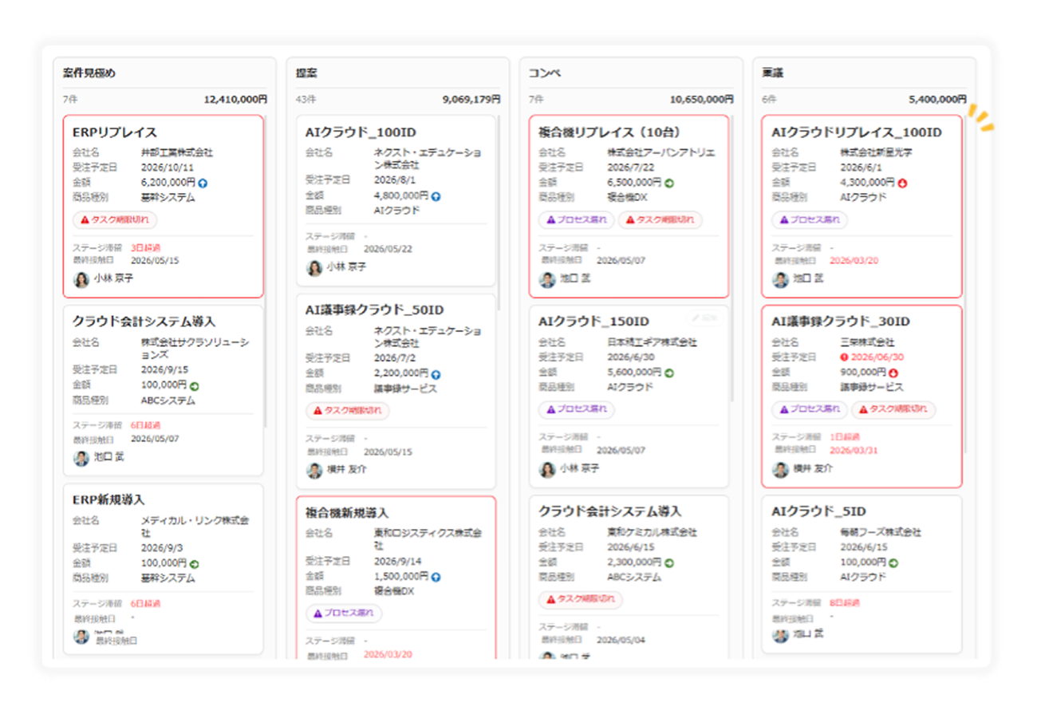This screenshot has width=1037, height=718.
Task: Click the owner avatar in the AIクラウドリプレイス_100ID card
Action: click(780, 279)
